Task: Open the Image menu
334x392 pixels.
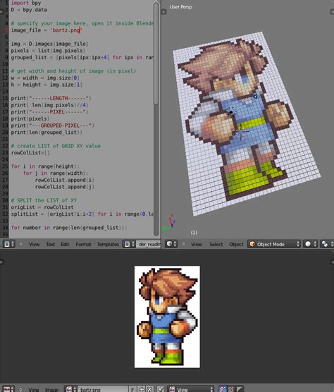Action: tap(51, 389)
